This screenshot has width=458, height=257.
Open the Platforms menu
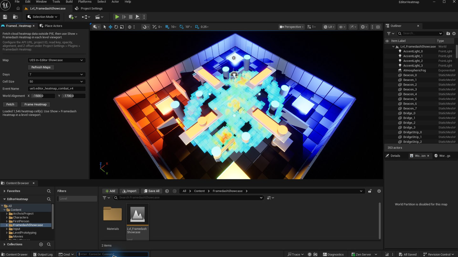pos(85,2)
